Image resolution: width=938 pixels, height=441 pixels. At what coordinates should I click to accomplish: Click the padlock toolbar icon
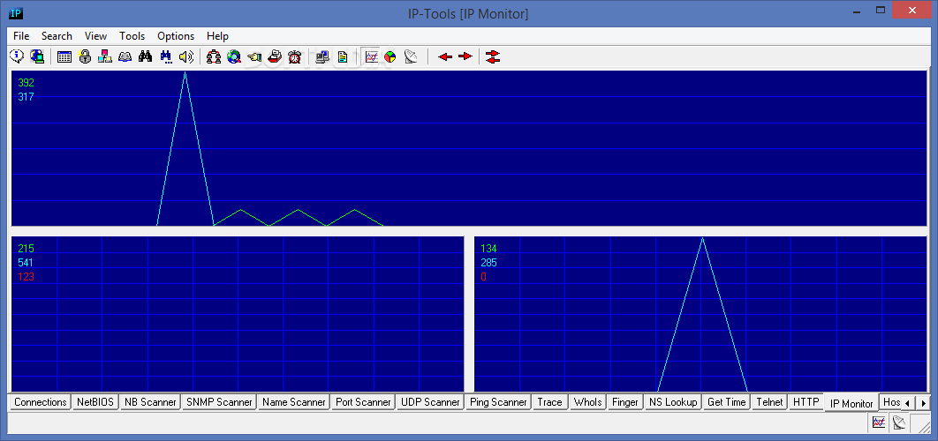(85, 56)
